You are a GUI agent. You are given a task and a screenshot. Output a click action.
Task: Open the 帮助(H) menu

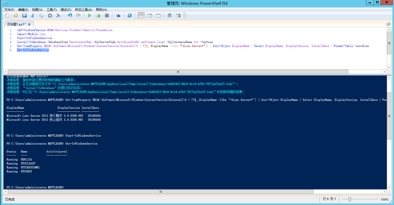101,10
